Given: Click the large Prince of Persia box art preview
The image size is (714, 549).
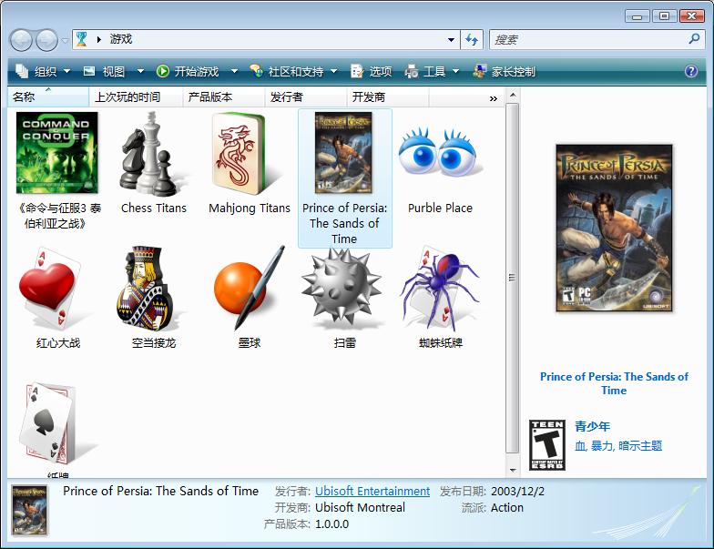Looking at the screenshot, I should [x=614, y=228].
